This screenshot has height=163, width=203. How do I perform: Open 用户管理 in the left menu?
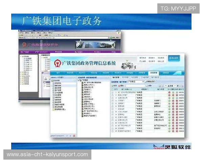pyautogui.click(x=57, y=90)
